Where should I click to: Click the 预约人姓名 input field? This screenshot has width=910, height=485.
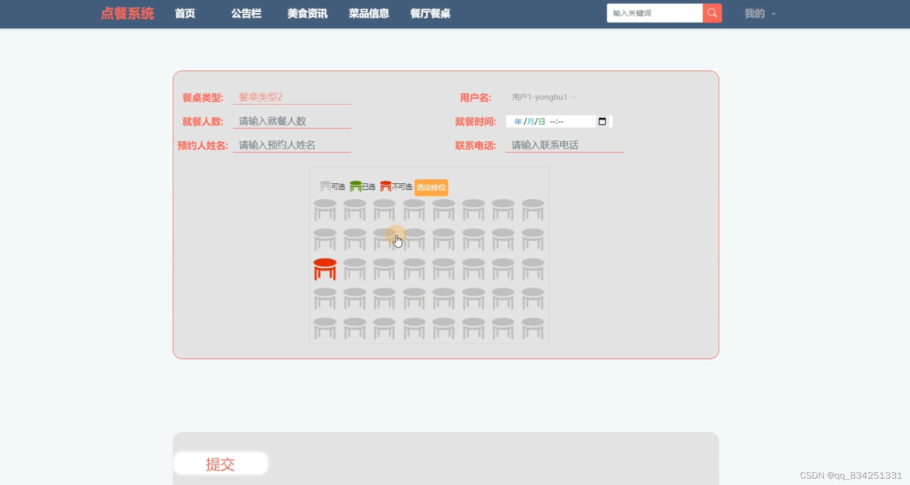[x=292, y=145]
